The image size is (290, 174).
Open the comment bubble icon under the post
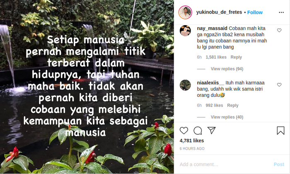pos(198,131)
